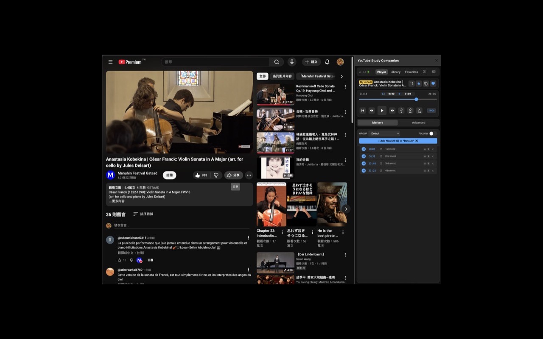Click the heart icon next to the video title
This screenshot has height=339, width=543.
click(433, 83)
